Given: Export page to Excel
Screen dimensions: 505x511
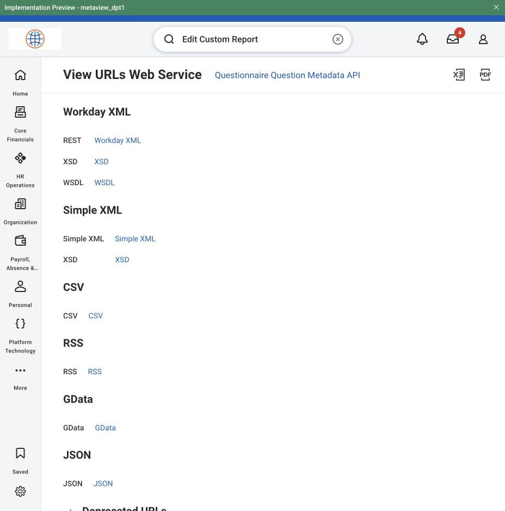Looking at the screenshot, I should (x=459, y=75).
